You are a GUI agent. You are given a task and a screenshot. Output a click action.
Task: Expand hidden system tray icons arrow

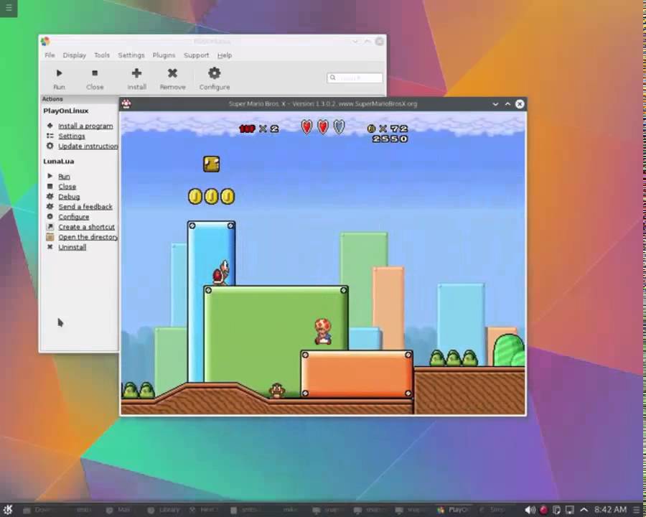(x=584, y=510)
